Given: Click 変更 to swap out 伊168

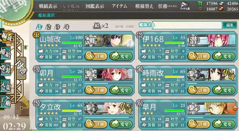Looking at the screenshot, I should pos(224,56).
